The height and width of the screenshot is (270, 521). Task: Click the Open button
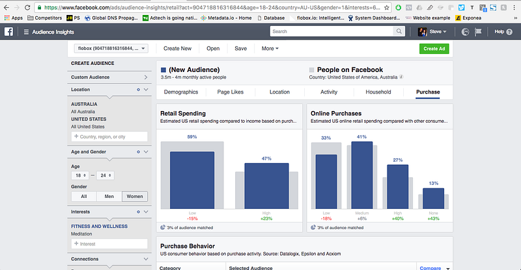pos(213,49)
